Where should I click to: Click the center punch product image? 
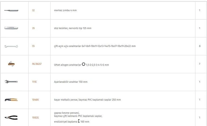click(11, 10)
